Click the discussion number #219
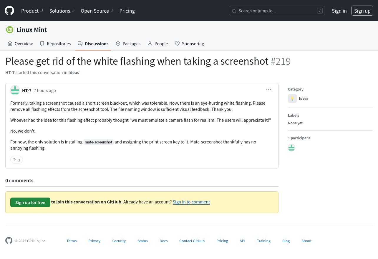 pyautogui.click(x=281, y=61)
